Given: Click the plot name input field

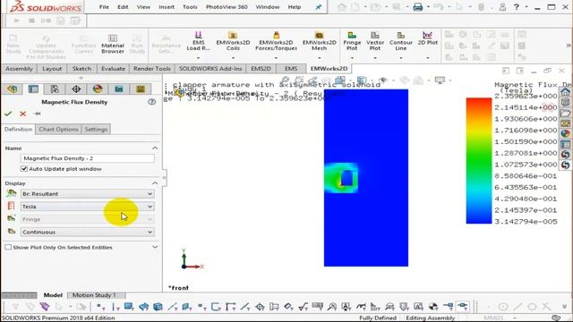Looking at the screenshot, I should pos(88,158).
